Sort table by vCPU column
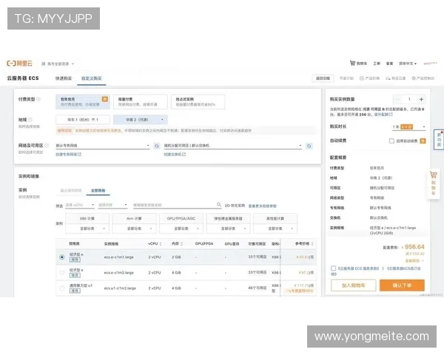444x355 pixels. (x=161, y=243)
